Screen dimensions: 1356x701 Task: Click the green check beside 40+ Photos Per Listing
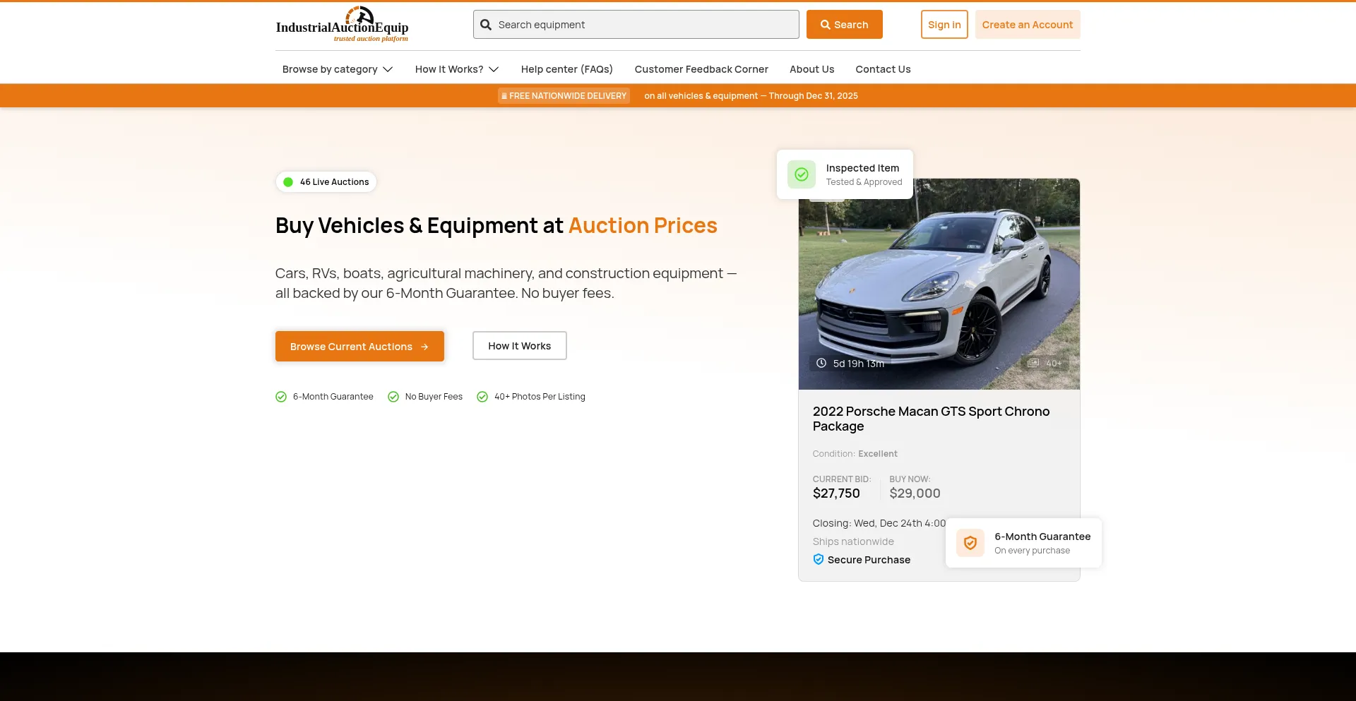pyautogui.click(x=482, y=396)
